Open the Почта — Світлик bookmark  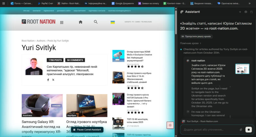coord(22,3)
